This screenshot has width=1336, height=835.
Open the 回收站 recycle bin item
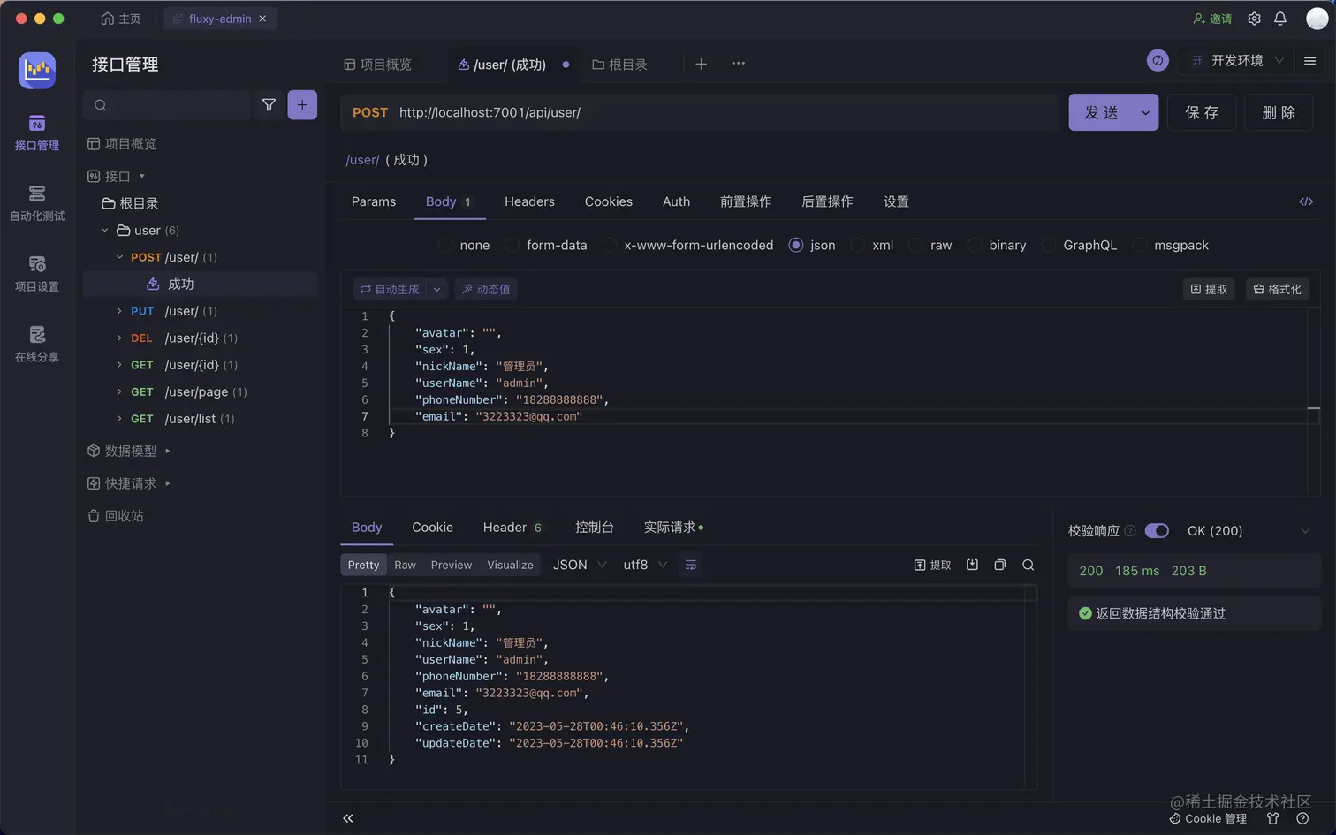click(115, 515)
